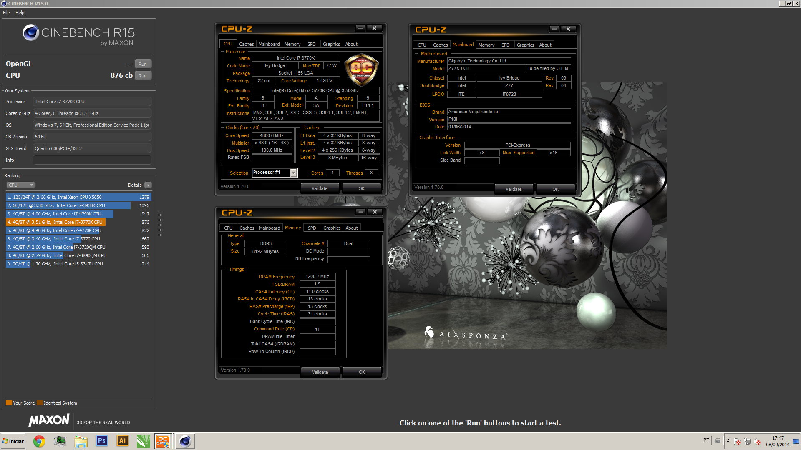Screen dimensions: 801x450
Task: Click the 4800.6 MHz core speed value
Action: [x=272, y=135]
